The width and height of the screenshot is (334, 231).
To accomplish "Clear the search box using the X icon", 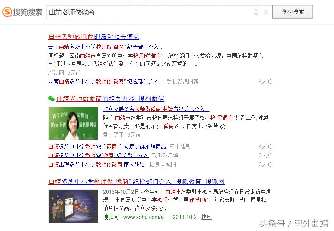I will (x=266, y=12).
